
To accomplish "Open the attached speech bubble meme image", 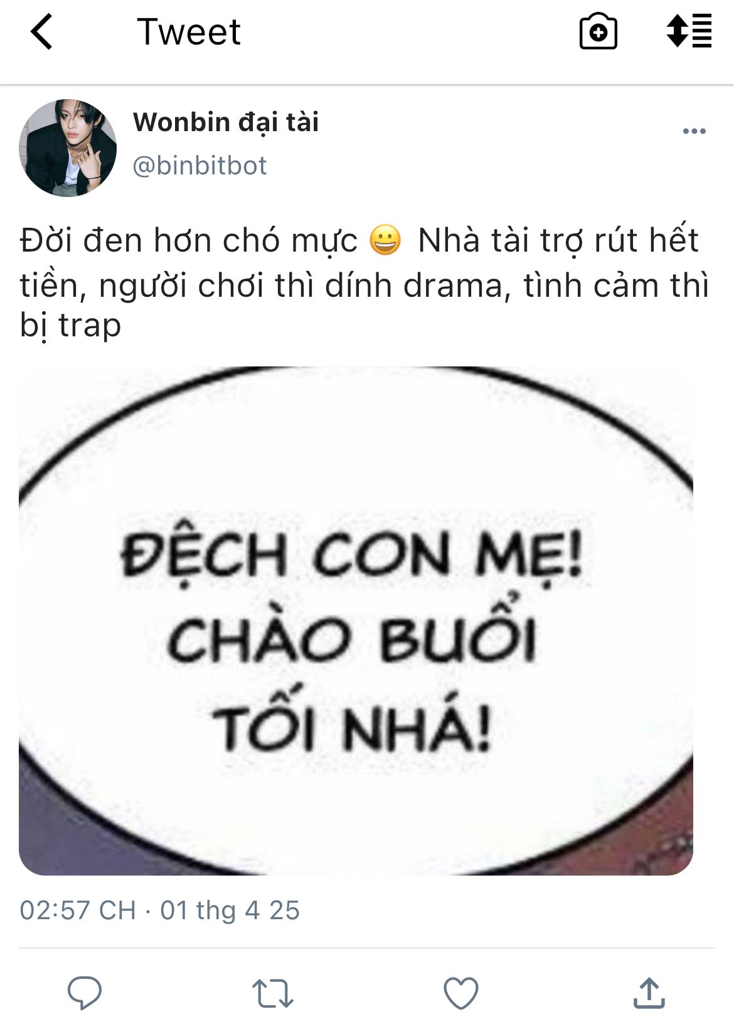I will coord(356,621).
